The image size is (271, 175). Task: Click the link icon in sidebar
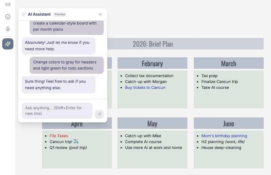coord(8,4)
